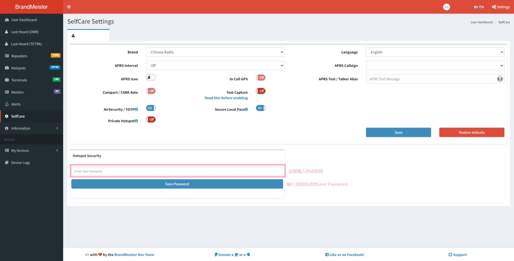Open Settings gear in the top bar

(x=501, y=7)
